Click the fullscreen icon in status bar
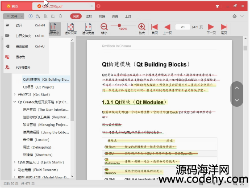The width and height of the screenshot is (250, 188). click(242, 184)
